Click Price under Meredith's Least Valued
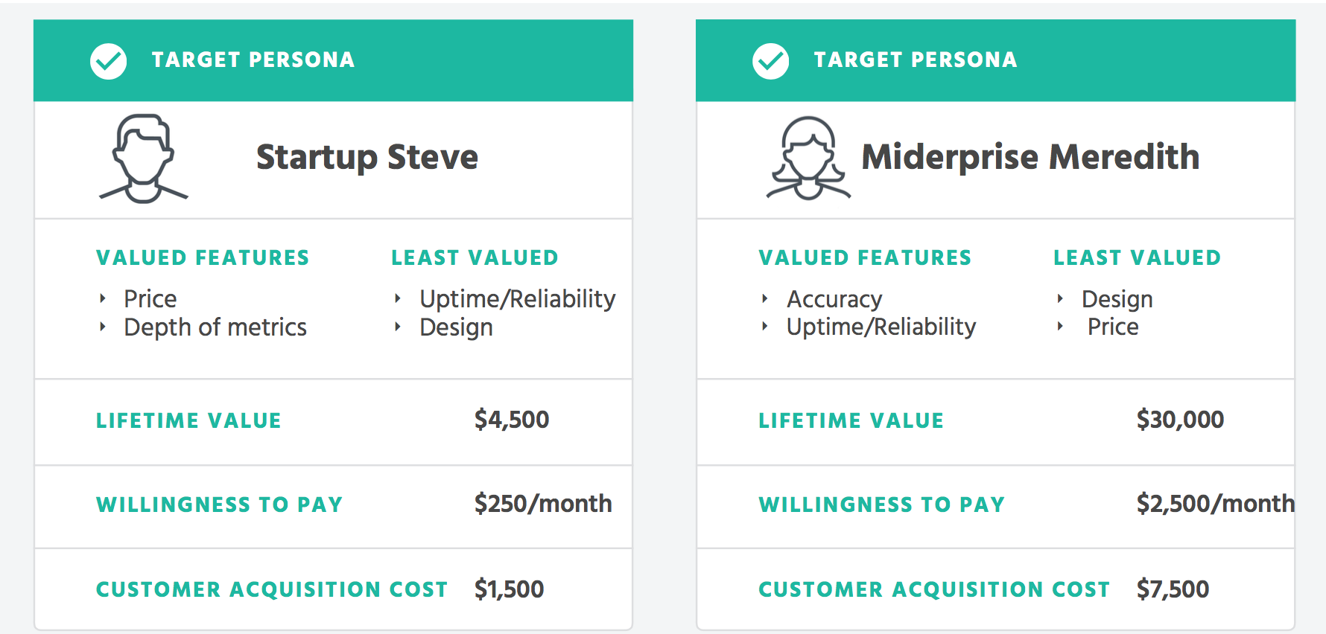Screen dimensions: 1326x634 tap(1113, 327)
